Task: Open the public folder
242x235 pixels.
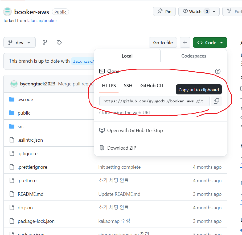Action: pos(24,113)
